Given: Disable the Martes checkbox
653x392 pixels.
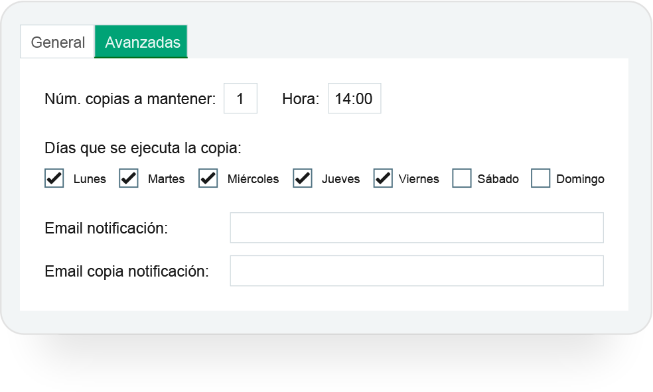Looking at the screenshot, I should tap(129, 178).
